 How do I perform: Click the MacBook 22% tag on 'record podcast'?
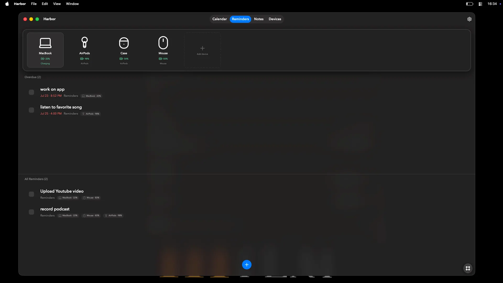68,216
